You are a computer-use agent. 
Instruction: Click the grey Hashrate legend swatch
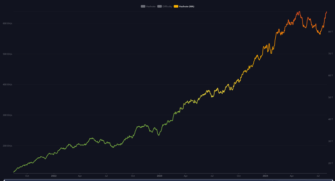click(143, 6)
